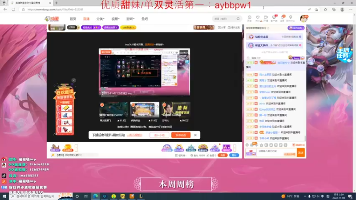Open the user avatar menu
356x200 pixels.
point(304,19)
